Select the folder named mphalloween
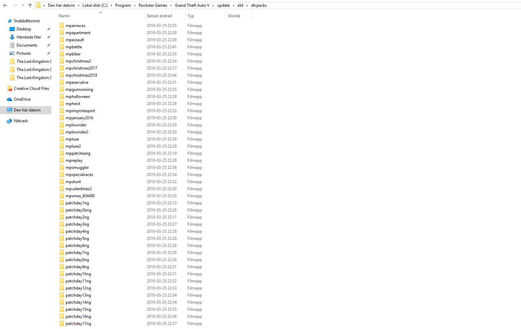The image size is (521, 329). (x=78, y=97)
